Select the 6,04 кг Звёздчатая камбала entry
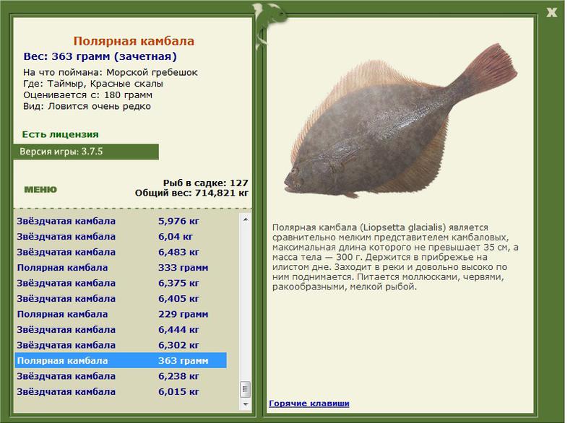Screen dimensions: 578x423 (x=121, y=236)
